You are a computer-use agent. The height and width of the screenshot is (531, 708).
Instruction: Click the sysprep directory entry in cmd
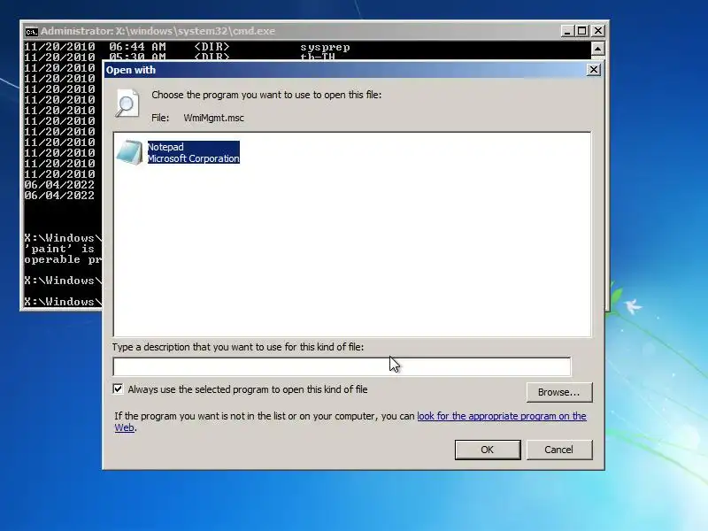click(x=325, y=47)
